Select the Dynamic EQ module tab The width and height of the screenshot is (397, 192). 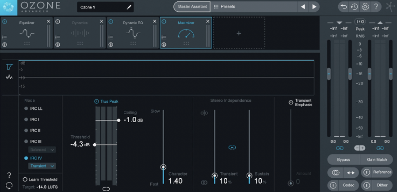(x=133, y=33)
